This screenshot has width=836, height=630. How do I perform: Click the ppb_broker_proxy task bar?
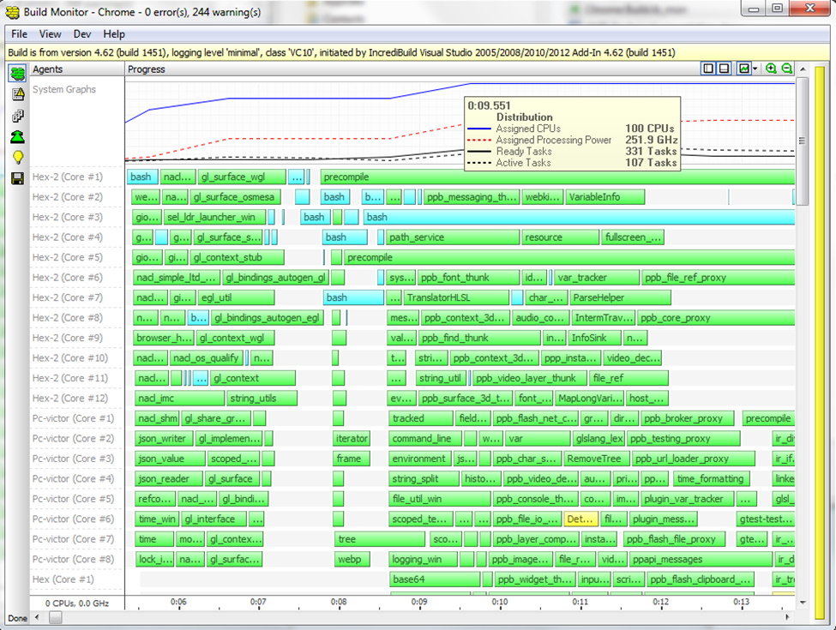[x=687, y=418]
